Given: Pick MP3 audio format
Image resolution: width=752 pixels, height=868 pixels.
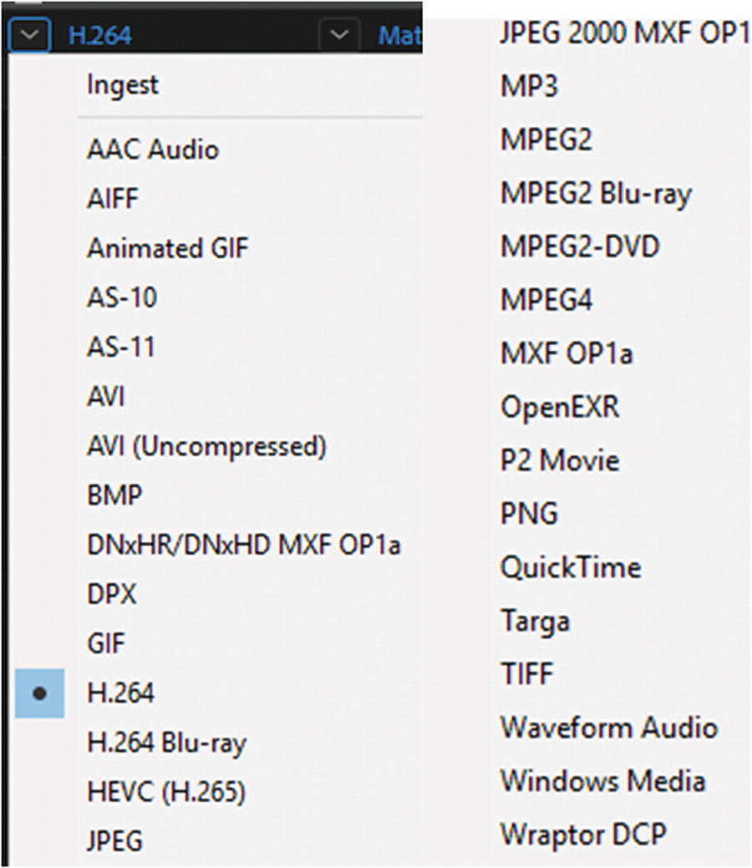Looking at the screenshot, I should point(529,86).
